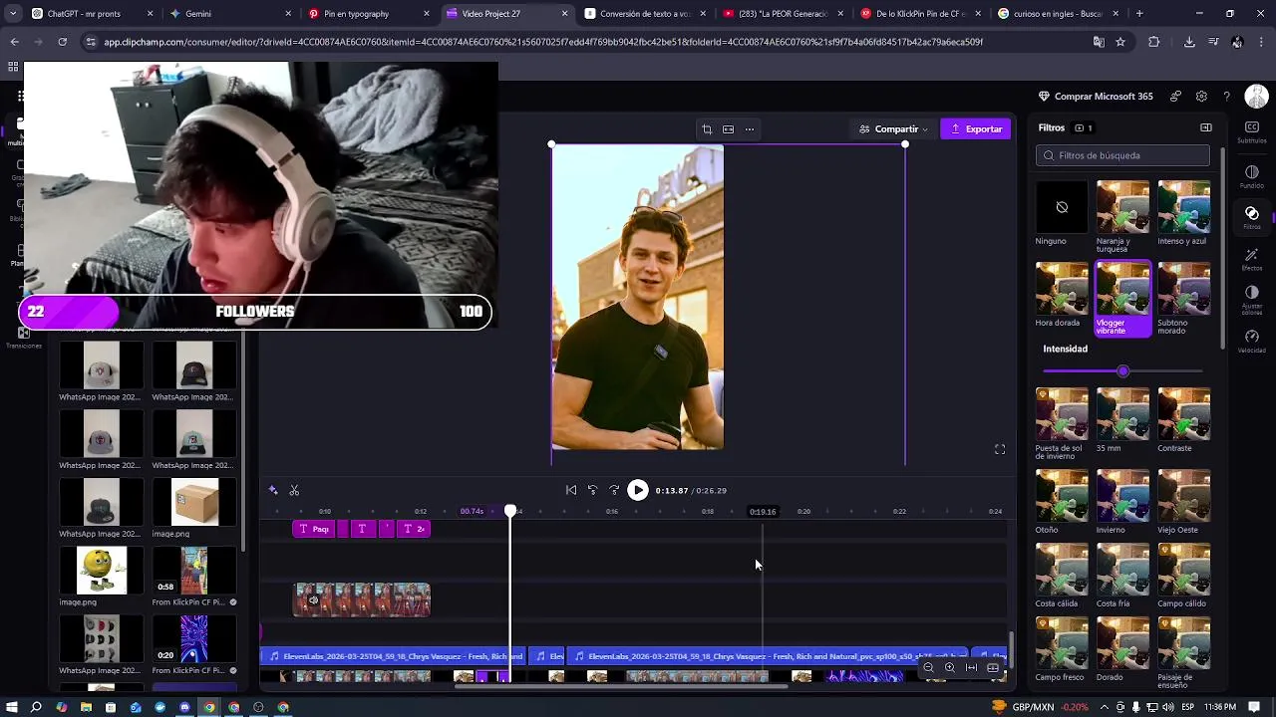This screenshot has height=717, width=1276.
Task: Apply the Subtono morado filter
Action: [x=1184, y=299]
